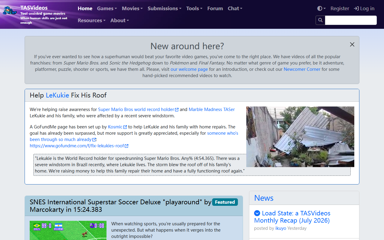Click the "New around here?" heading text
Image resolution: width=384 pixels, height=240 pixels.
187,46
